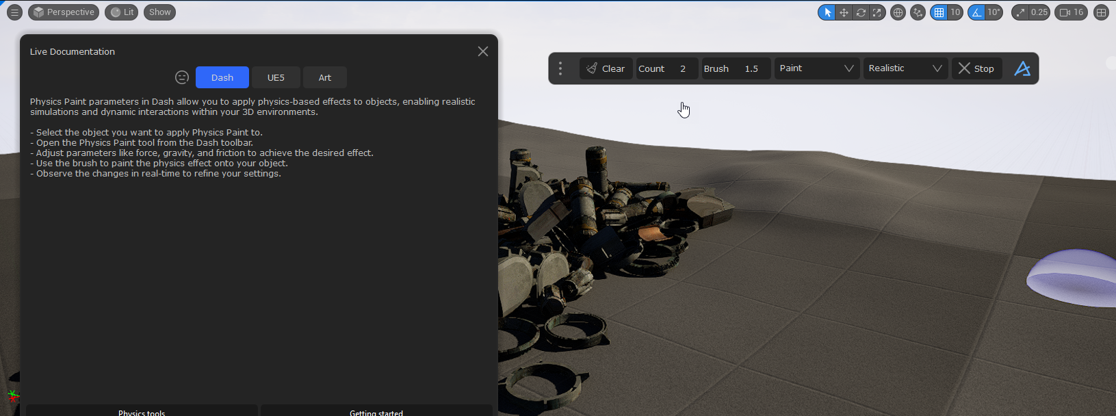1116x416 pixels.
Task: Click the Dash logo icon
Action: click(1022, 68)
